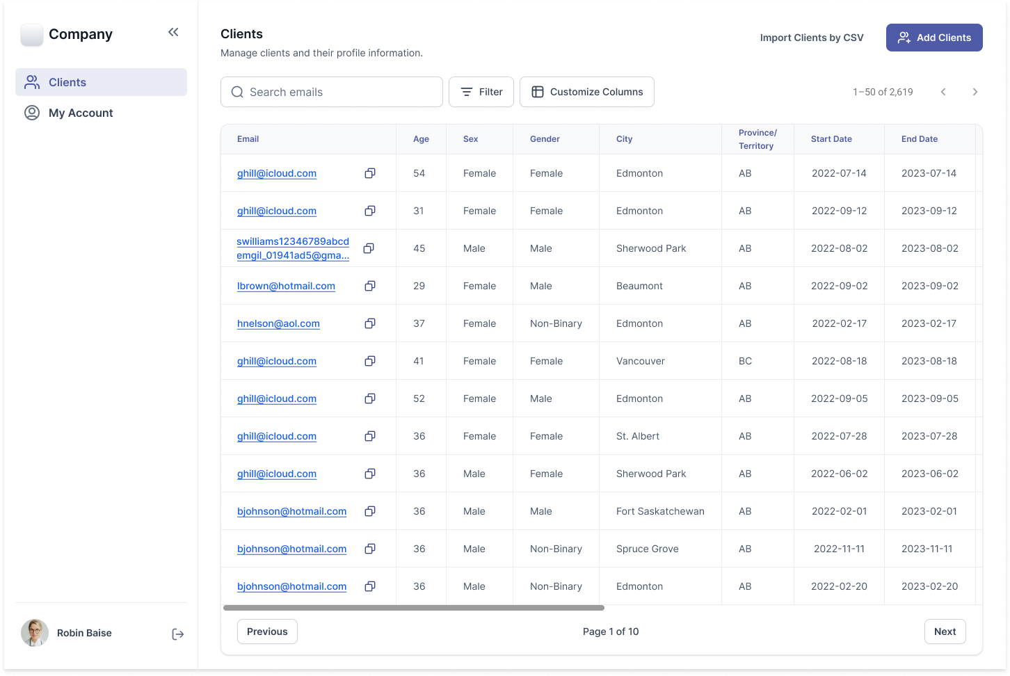Screen dimensions: 1010x676
Task: Click the copy icon in the Spruce Grove row
Action: click(x=370, y=549)
